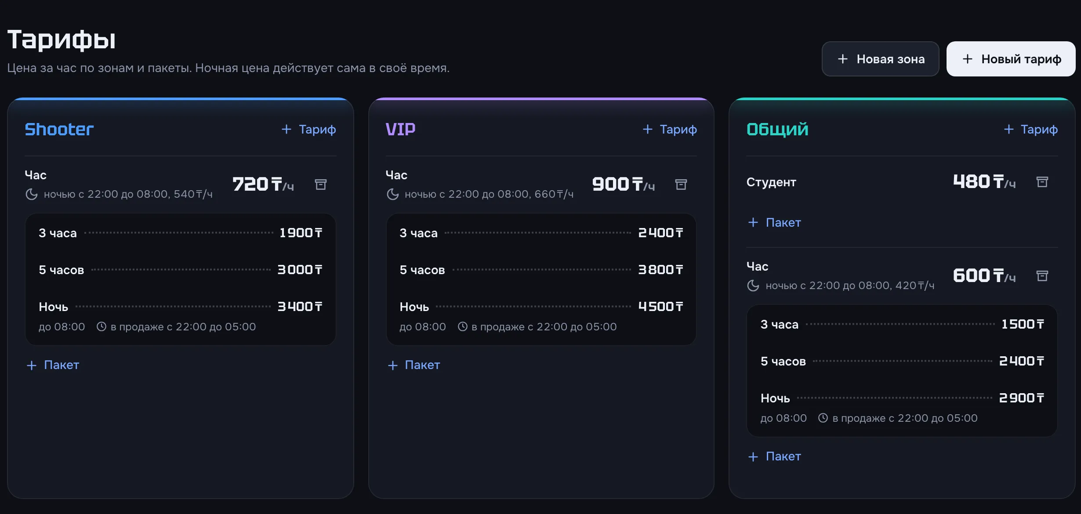The height and width of the screenshot is (514, 1081).
Task: Add a tariff to VIP zone
Action: (x=669, y=129)
